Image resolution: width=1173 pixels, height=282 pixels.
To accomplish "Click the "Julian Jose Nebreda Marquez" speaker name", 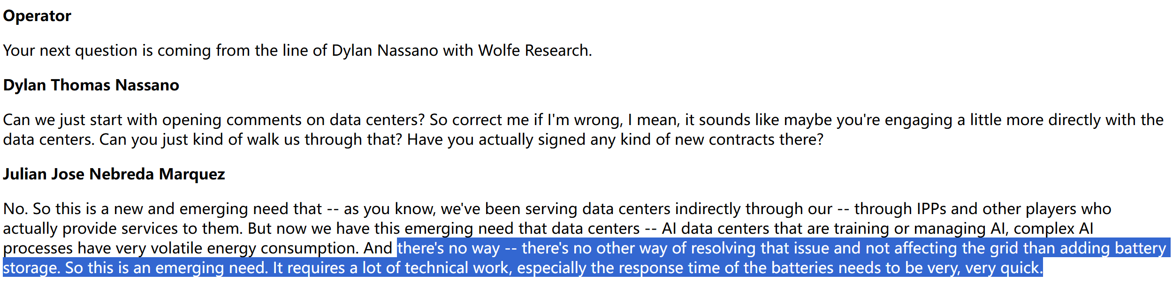I will (114, 174).
